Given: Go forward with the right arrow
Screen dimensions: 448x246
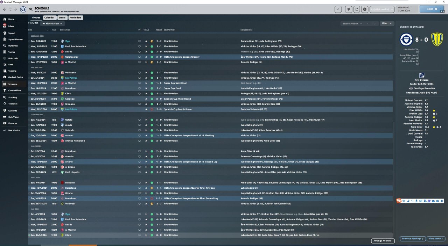Looking at the screenshot, I should click(x=15, y=9).
